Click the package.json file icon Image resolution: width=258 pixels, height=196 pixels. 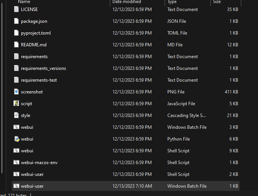16,21
